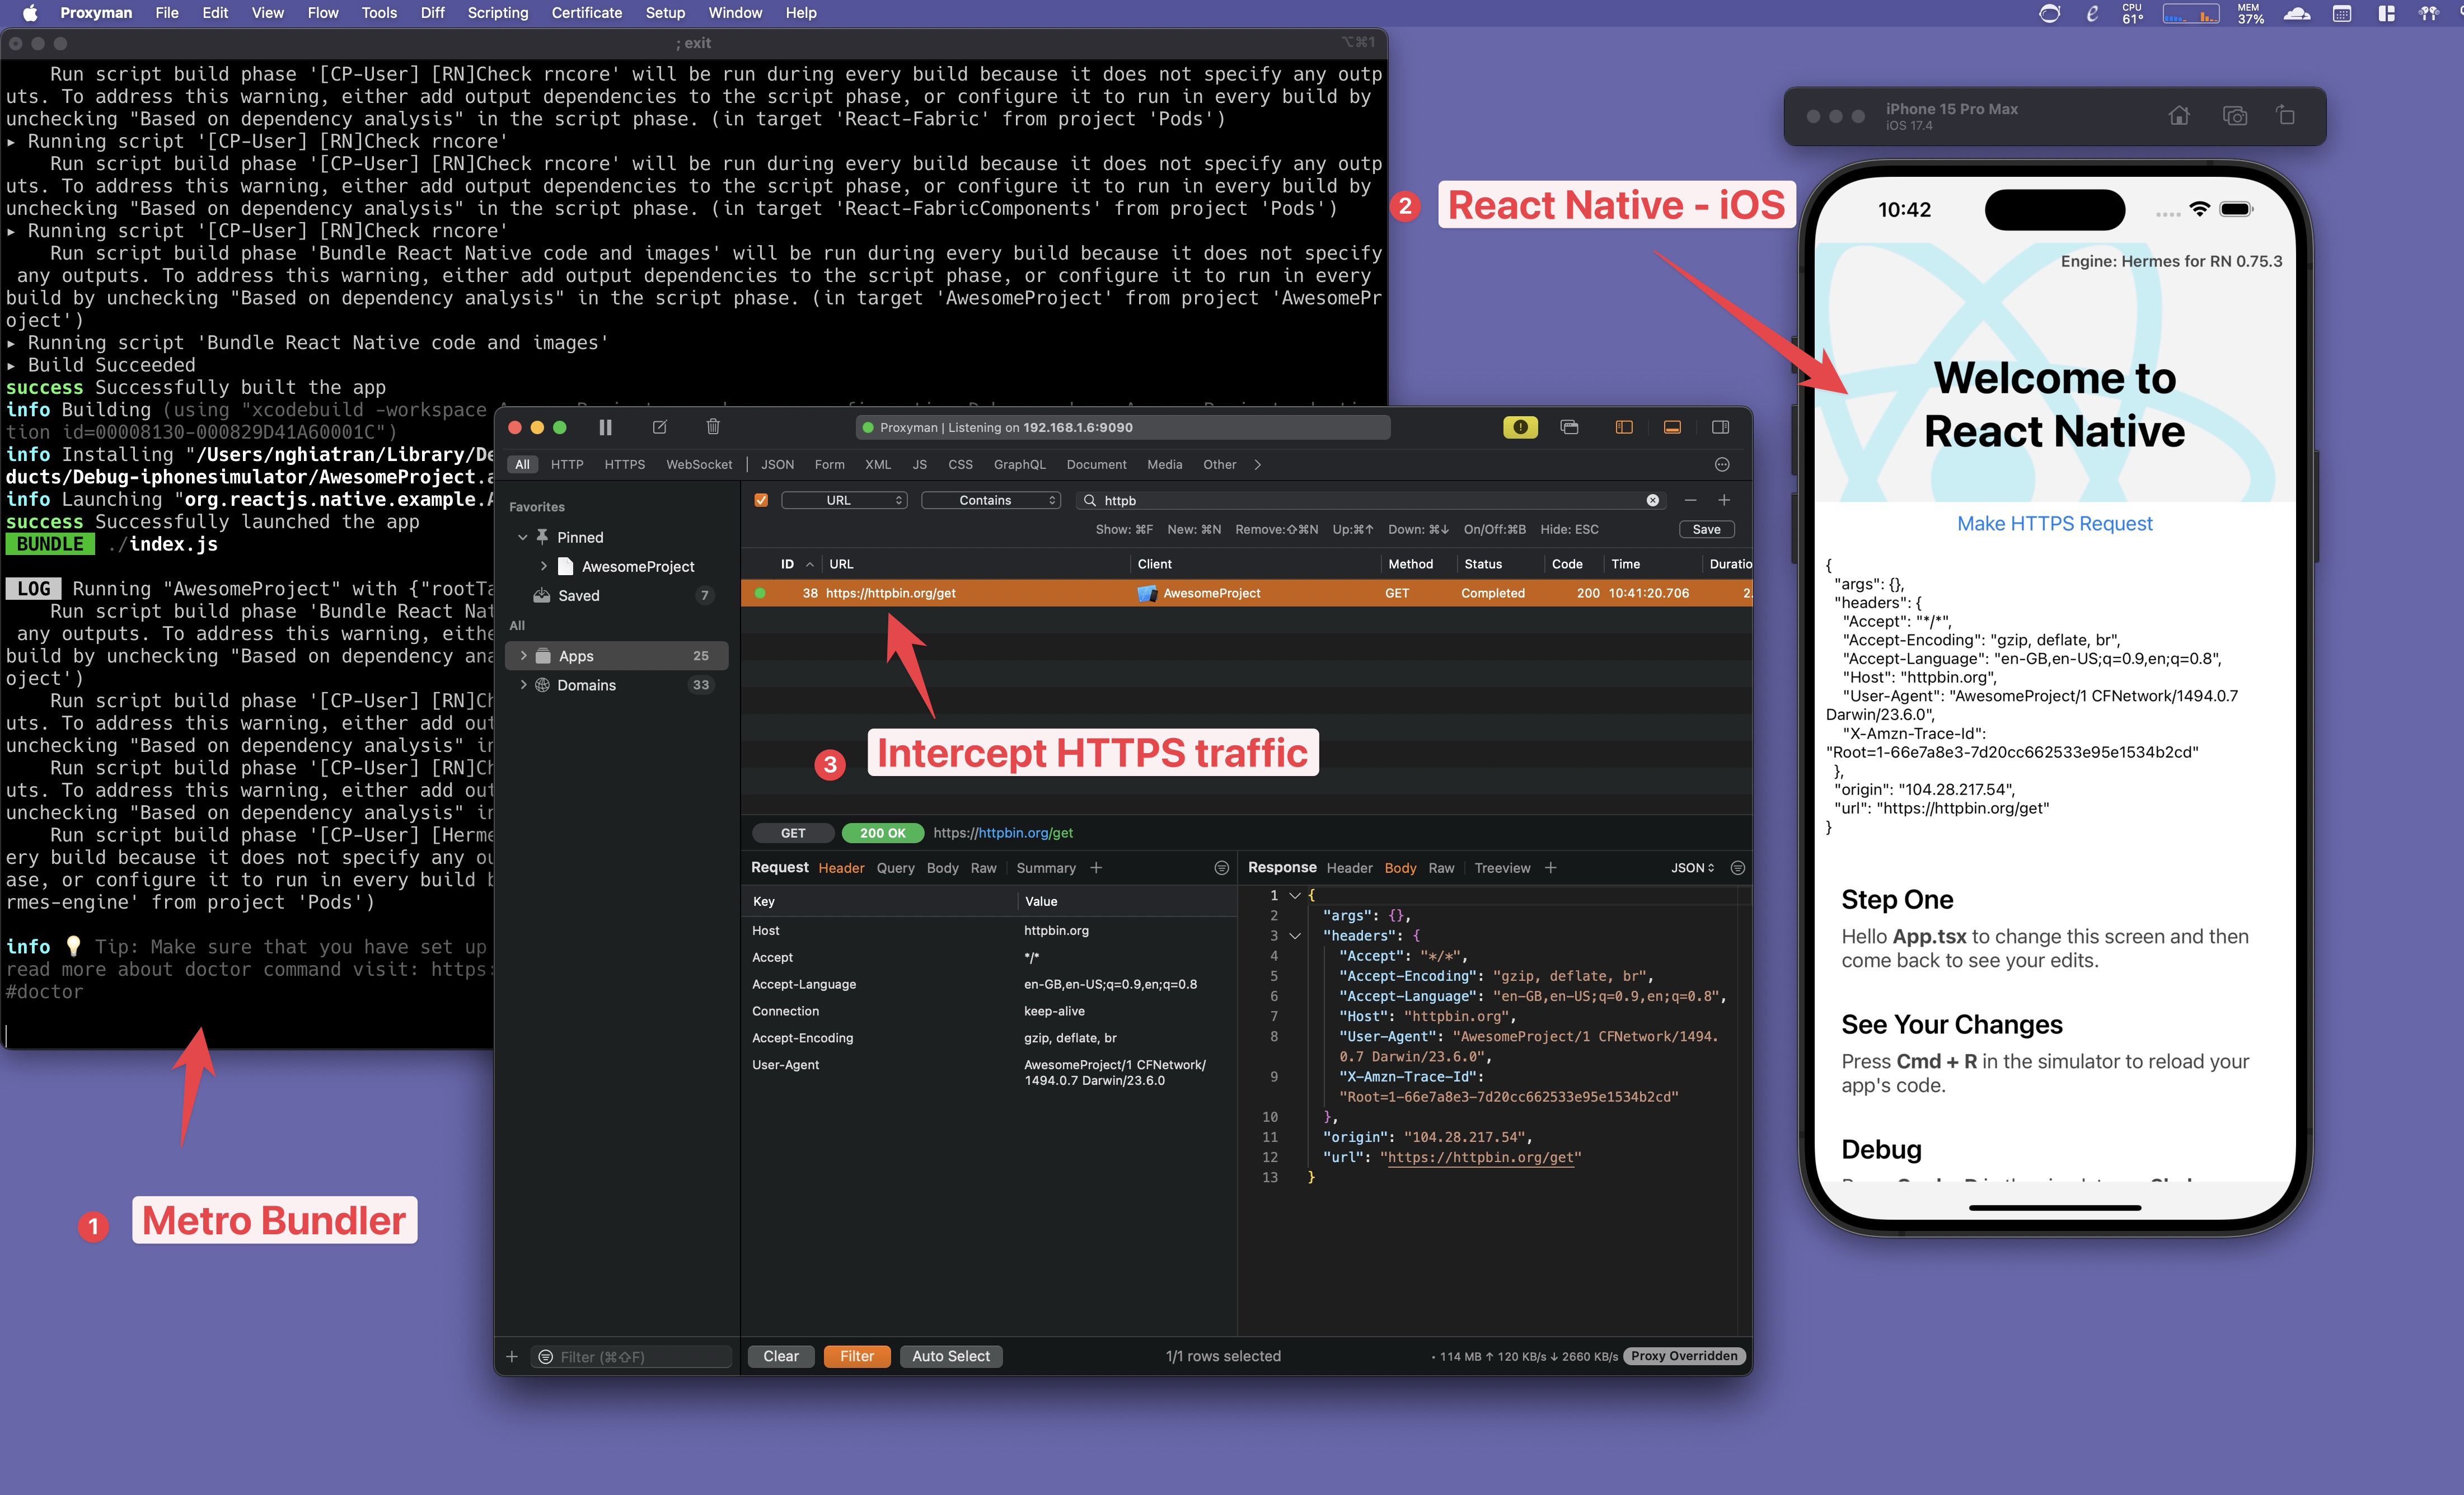Click the Save filter button
The height and width of the screenshot is (1495, 2464).
tap(1706, 530)
